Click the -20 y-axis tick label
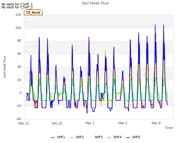This screenshot has width=191, height=143. pyautogui.click(x=19, y=106)
